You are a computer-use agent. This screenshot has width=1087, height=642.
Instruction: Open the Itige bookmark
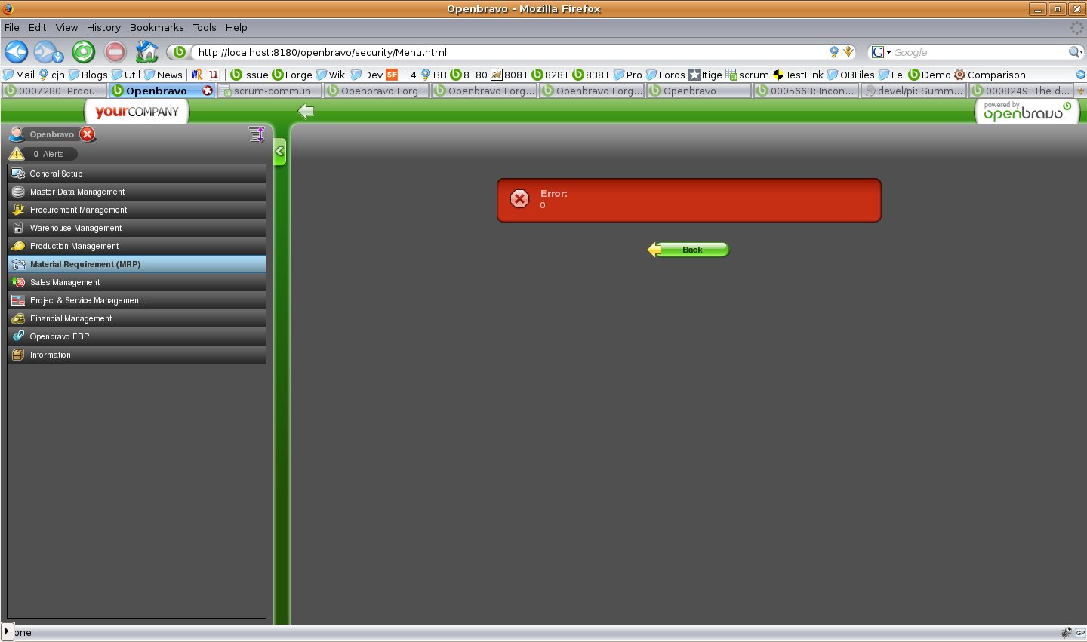[x=705, y=75]
